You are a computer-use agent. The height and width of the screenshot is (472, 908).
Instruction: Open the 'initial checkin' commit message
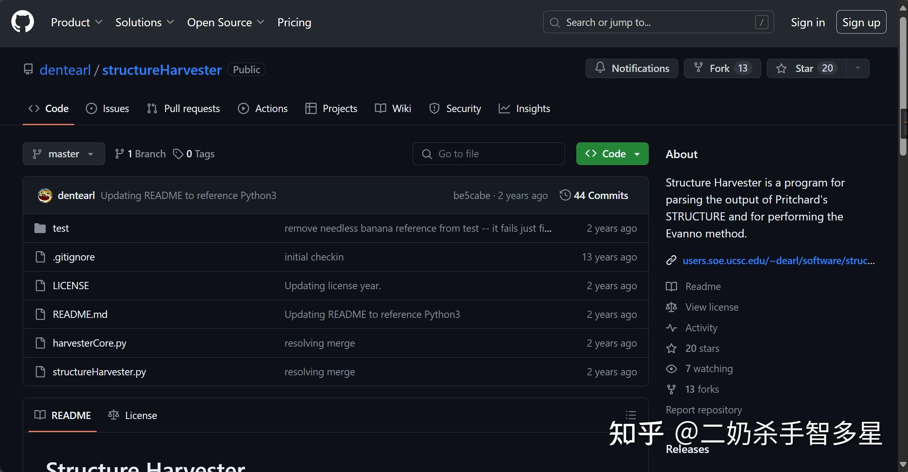[x=314, y=257]
